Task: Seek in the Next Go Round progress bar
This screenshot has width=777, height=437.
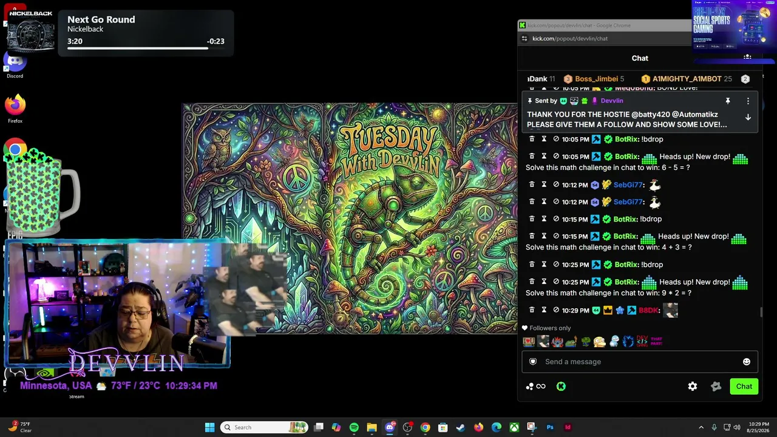Action: 146,48
